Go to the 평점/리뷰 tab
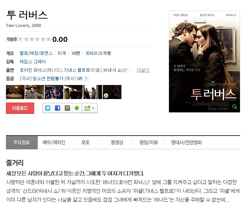Screen dimensions: 246x209 pos(149,142)
